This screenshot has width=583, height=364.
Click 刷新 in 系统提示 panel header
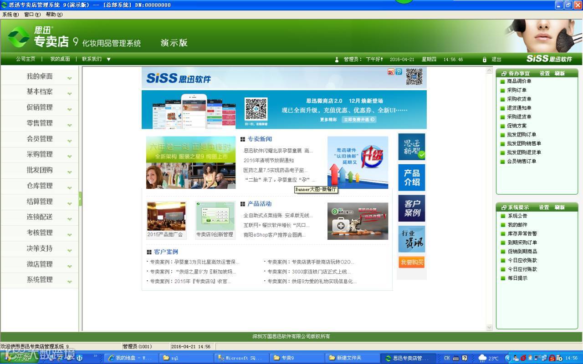click(x=560, y=207)
